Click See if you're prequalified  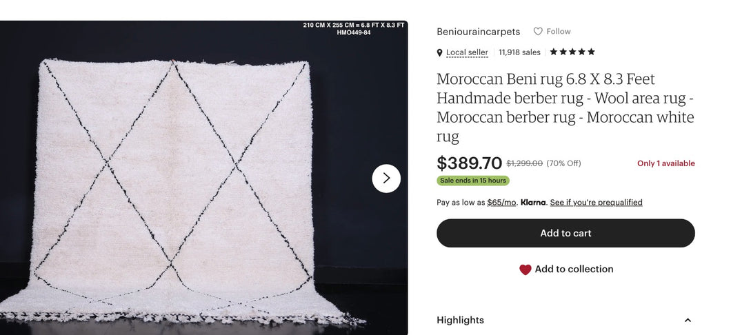(x=596, y=203)
